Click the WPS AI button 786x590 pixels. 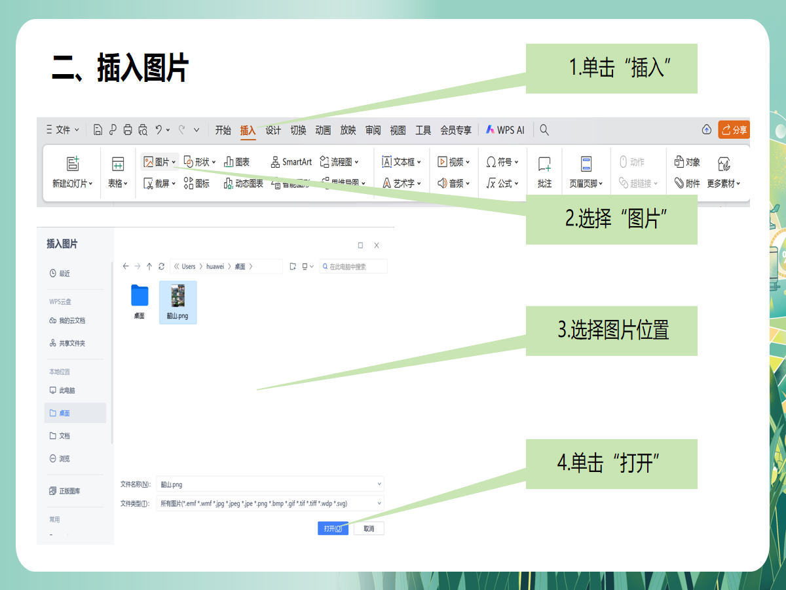click(505, 130)
